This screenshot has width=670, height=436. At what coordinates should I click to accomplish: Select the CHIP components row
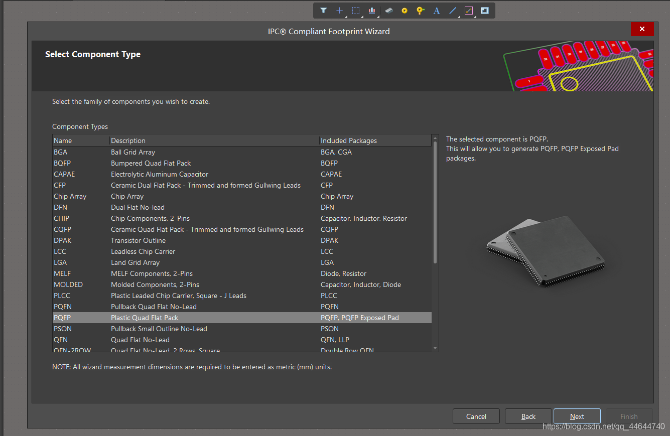242,218
